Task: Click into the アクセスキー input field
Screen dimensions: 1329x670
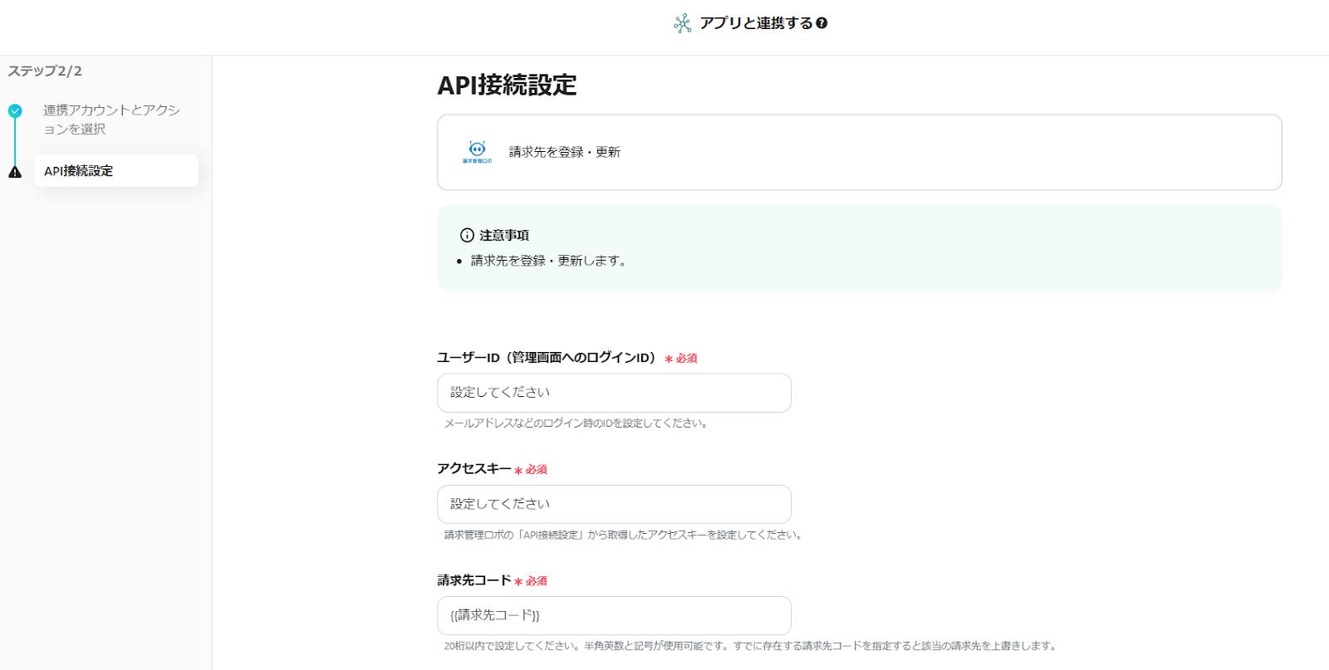Action: (614, 504)
